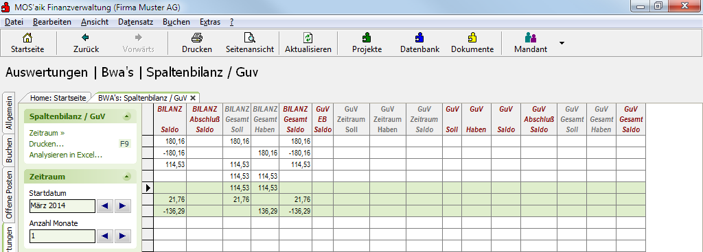Click the Drucken… link in sidebar
The height and width of the screenshot is (252, 703).
[x=47, y=144]
